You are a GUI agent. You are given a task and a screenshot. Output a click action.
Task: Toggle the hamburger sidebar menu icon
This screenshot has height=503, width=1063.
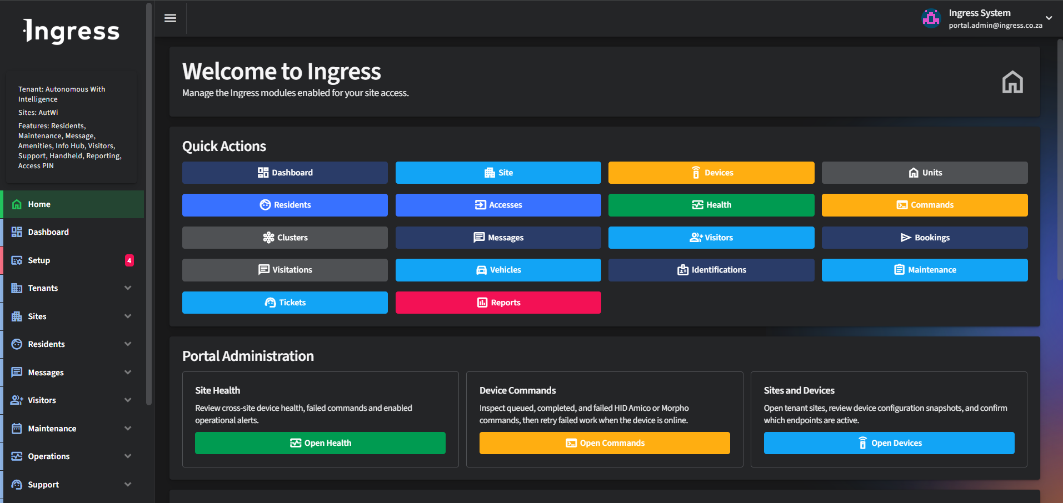170,18
